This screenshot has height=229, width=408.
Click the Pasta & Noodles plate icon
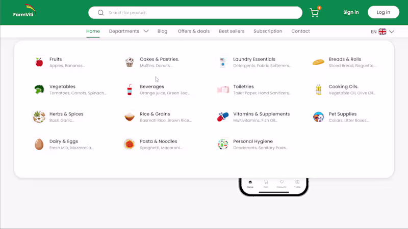[x=130, y=145]
